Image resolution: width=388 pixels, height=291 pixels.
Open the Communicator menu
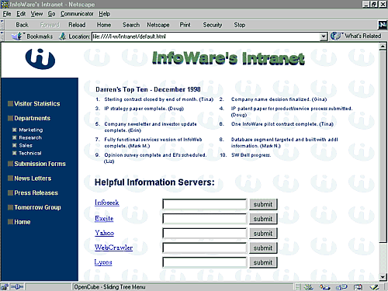tap(77, 14)
